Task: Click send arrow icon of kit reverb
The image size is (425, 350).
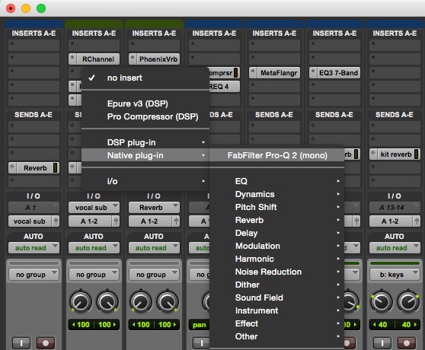Action: pyautogui.click(x=373, y=154)
